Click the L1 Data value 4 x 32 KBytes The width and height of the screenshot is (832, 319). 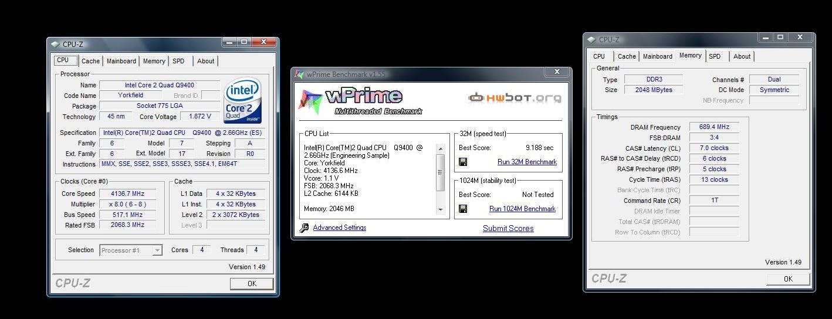coord(236,194)
